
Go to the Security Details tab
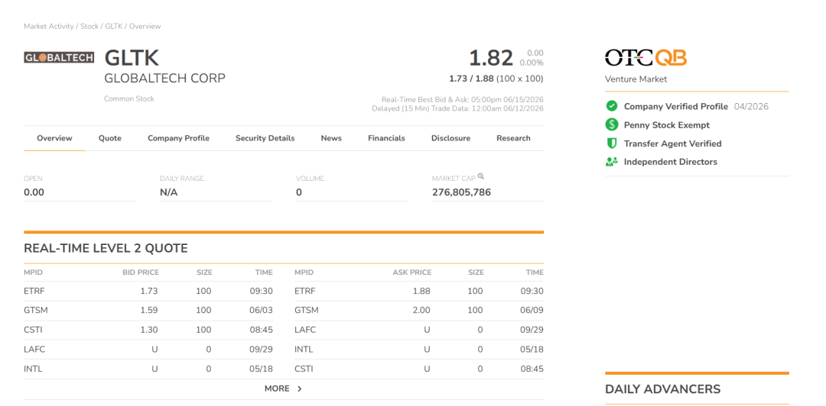pos(265,138)
